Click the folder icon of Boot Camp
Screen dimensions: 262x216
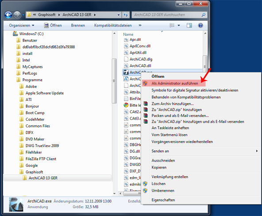click(21, 113)
